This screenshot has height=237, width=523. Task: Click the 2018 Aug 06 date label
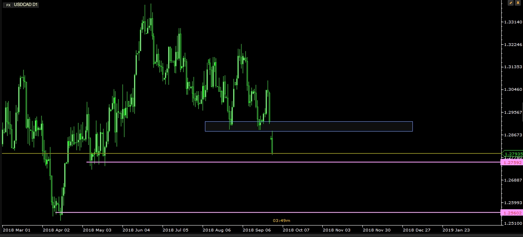[216, 230]
